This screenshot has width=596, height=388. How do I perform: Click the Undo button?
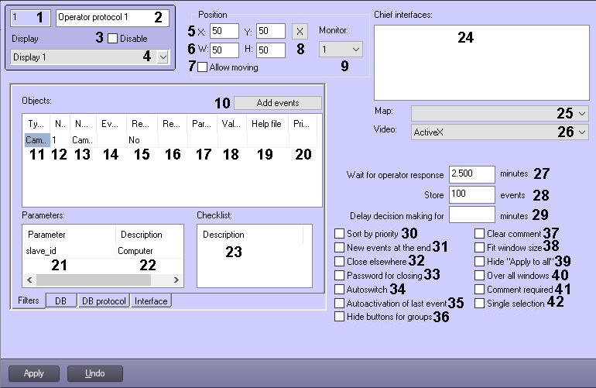pyautogui.click(x=94, y=373)
